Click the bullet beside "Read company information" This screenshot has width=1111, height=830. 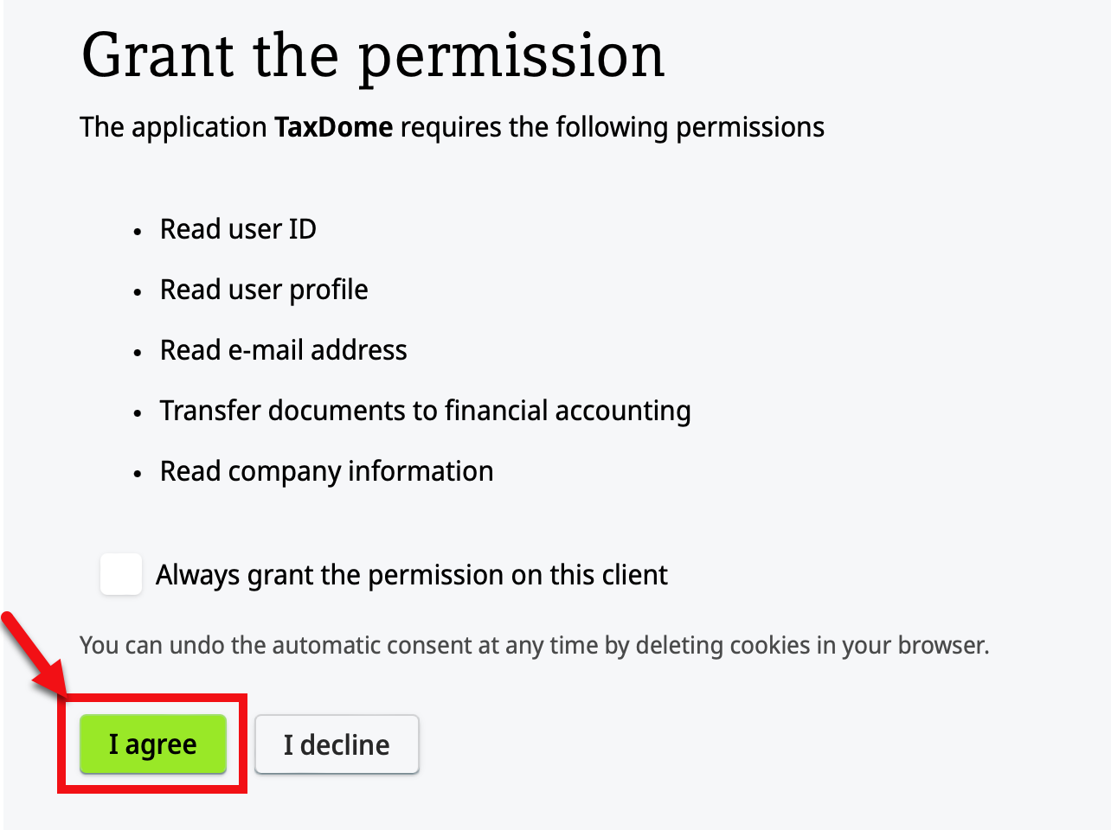[138, 474]
